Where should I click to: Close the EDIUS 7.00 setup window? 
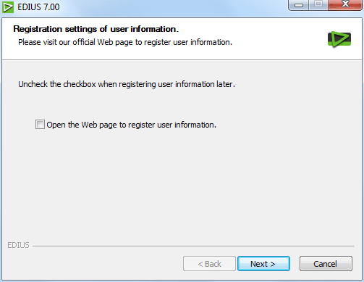tap(345, 4)
